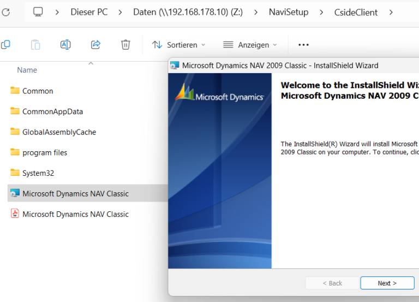
Task: Open the Anzeigen view dropdown
Action: click(250, 45)
